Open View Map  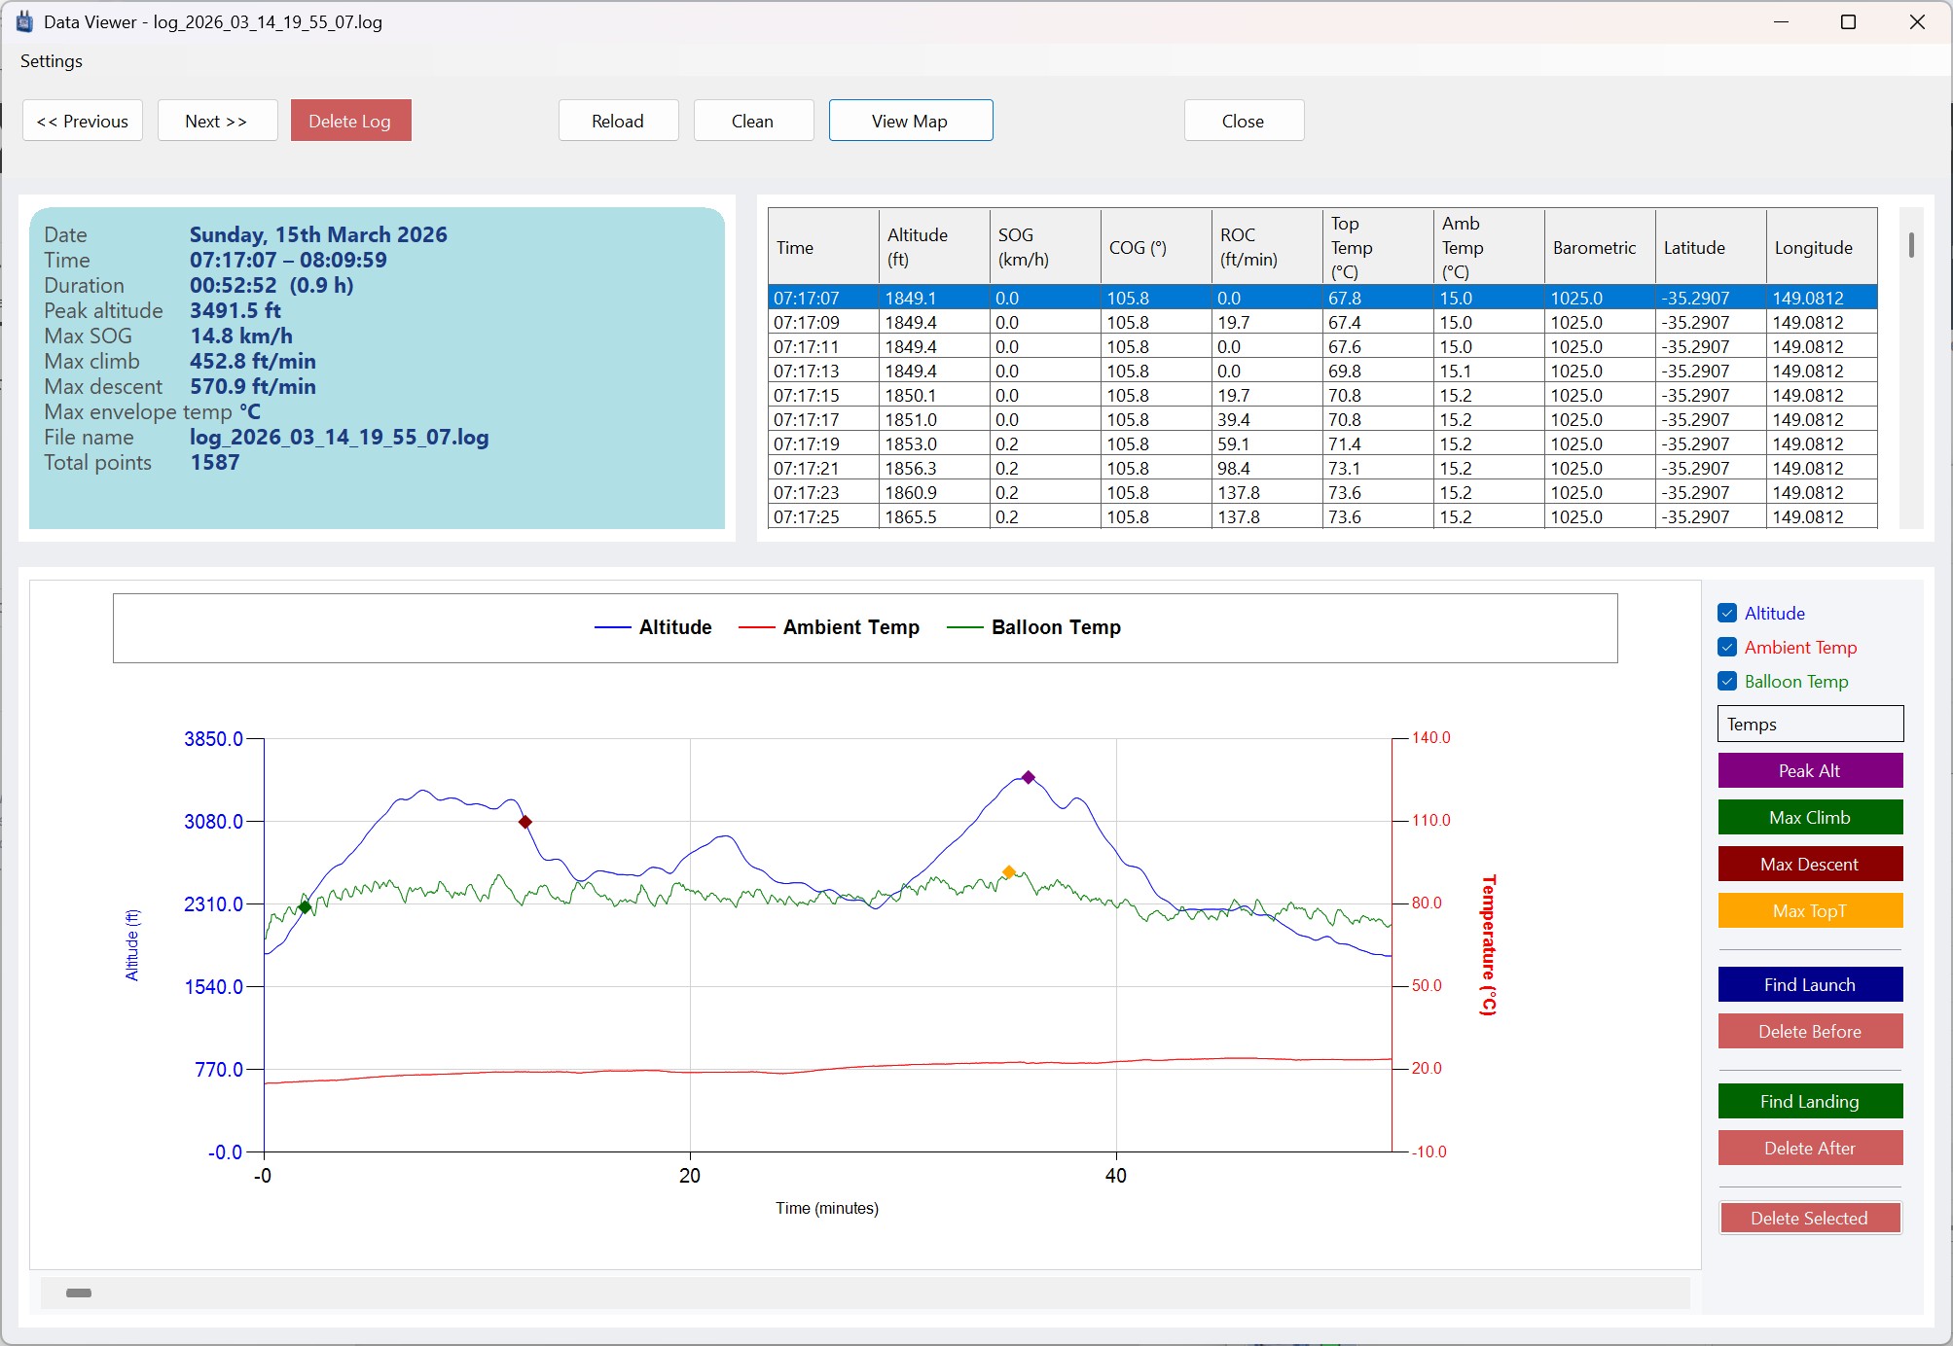pyautogui.click(x=911, y=121)
